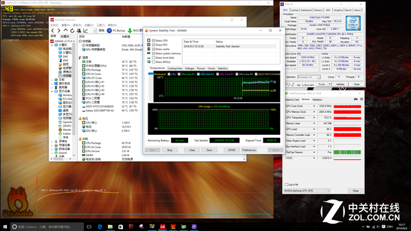Select the Vulkan item in AIDA64 tree
Screen dimensions: 411x231
tap(65, 133)
